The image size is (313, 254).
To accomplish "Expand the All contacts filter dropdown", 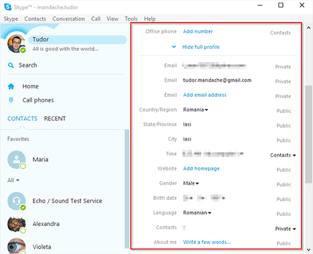I will click(x=13, y=180).
